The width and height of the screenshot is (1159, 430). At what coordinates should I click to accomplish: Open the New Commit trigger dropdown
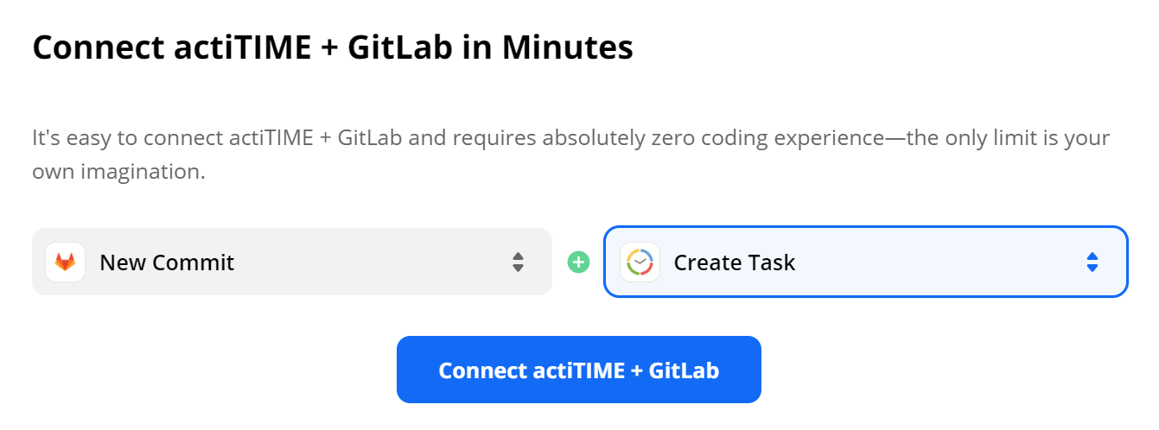point(291,262)
